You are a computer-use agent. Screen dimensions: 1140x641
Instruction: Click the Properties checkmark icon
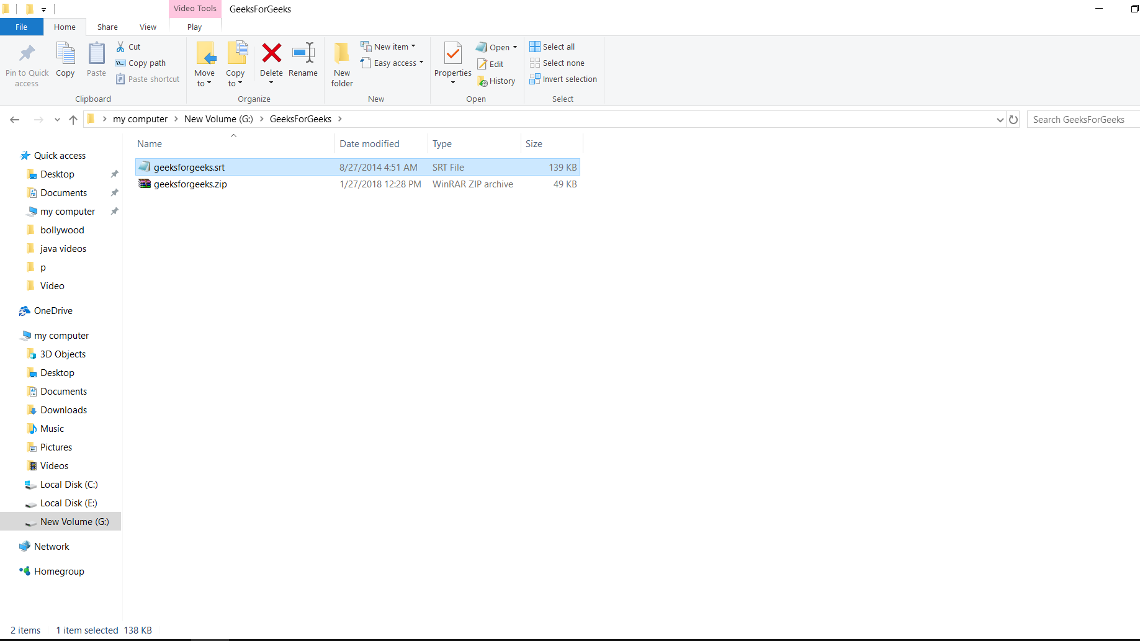pyautogui.click(x=453, y=53)
